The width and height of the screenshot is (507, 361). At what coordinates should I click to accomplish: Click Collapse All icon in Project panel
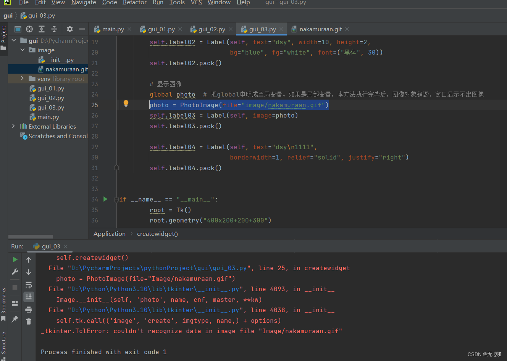click(54, 29)
